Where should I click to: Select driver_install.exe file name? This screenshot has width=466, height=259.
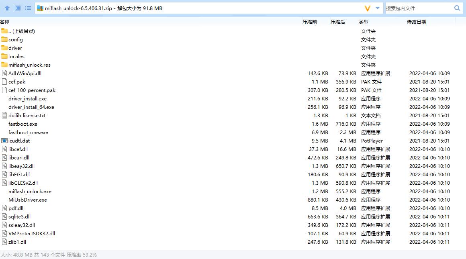coord(27,99)
